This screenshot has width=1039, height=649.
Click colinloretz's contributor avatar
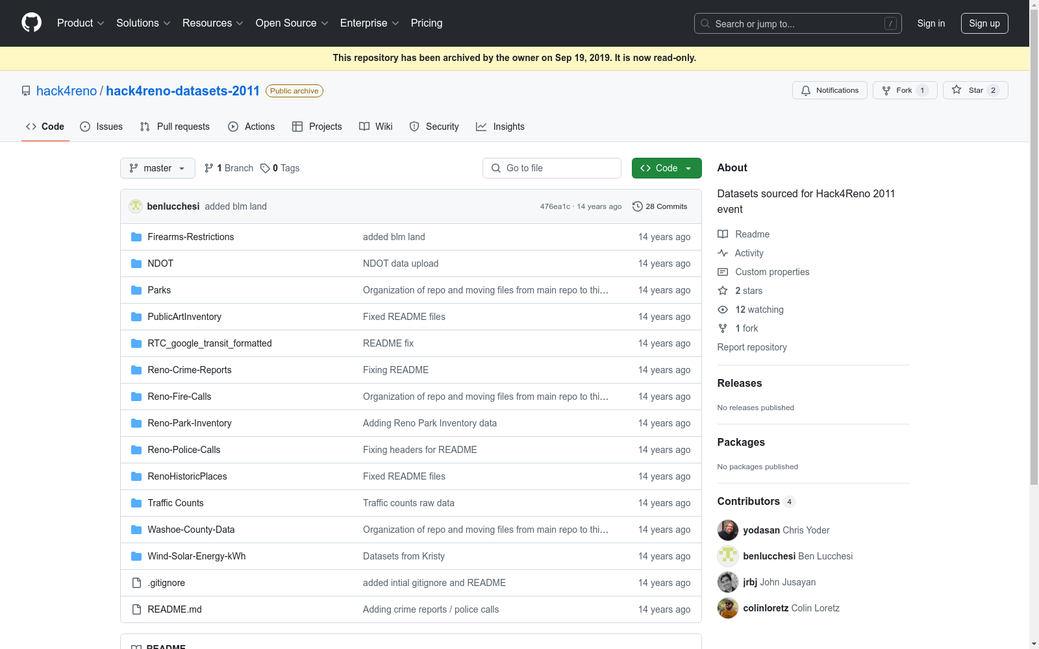pos(728,608)
